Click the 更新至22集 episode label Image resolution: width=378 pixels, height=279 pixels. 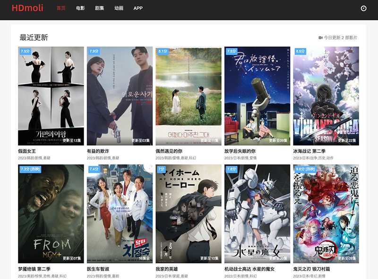347,140
